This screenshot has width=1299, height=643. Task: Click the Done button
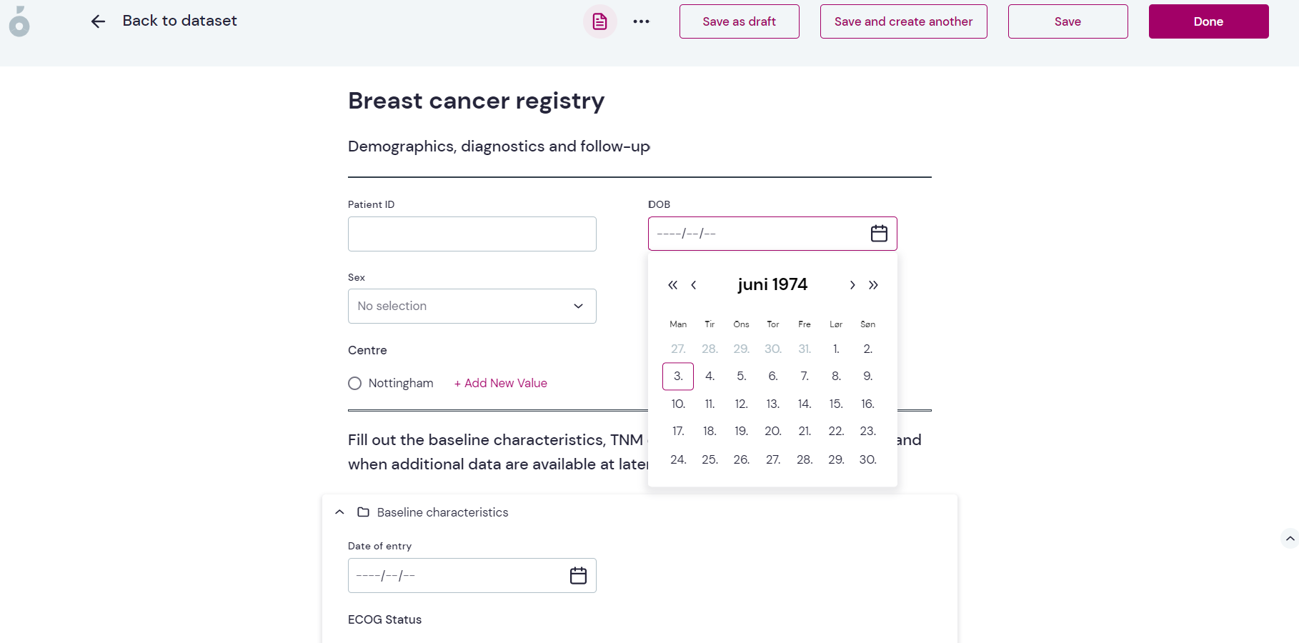[1209, 21]
